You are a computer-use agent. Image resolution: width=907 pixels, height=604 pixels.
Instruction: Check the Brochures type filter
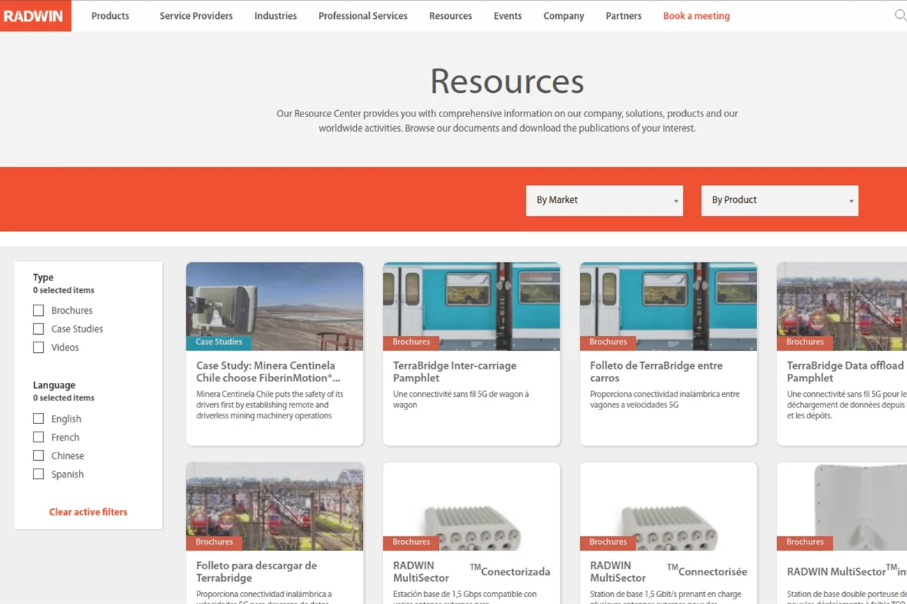38,310
